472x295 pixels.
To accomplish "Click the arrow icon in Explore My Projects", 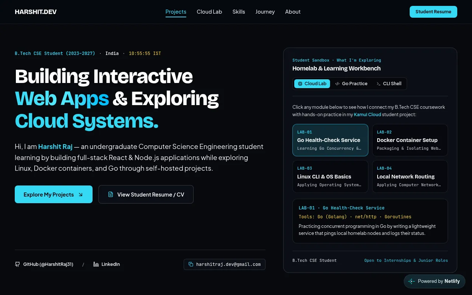I will (x=81, y=194).
